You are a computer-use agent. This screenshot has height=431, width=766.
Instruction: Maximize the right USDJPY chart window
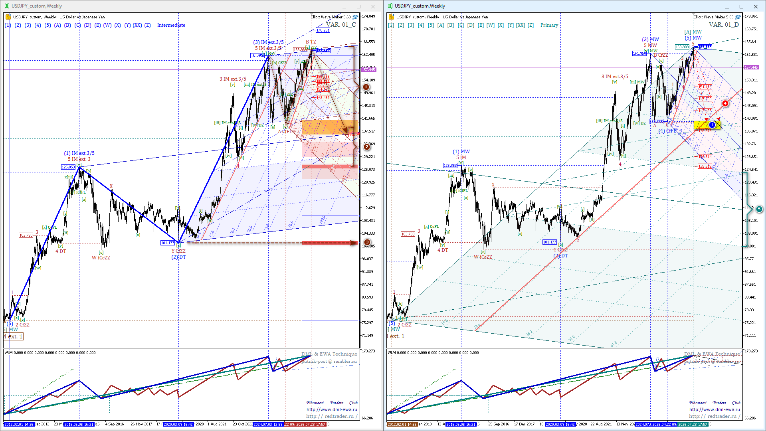coord(741,6)
